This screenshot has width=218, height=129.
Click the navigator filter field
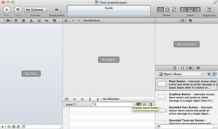click(41, 127)
